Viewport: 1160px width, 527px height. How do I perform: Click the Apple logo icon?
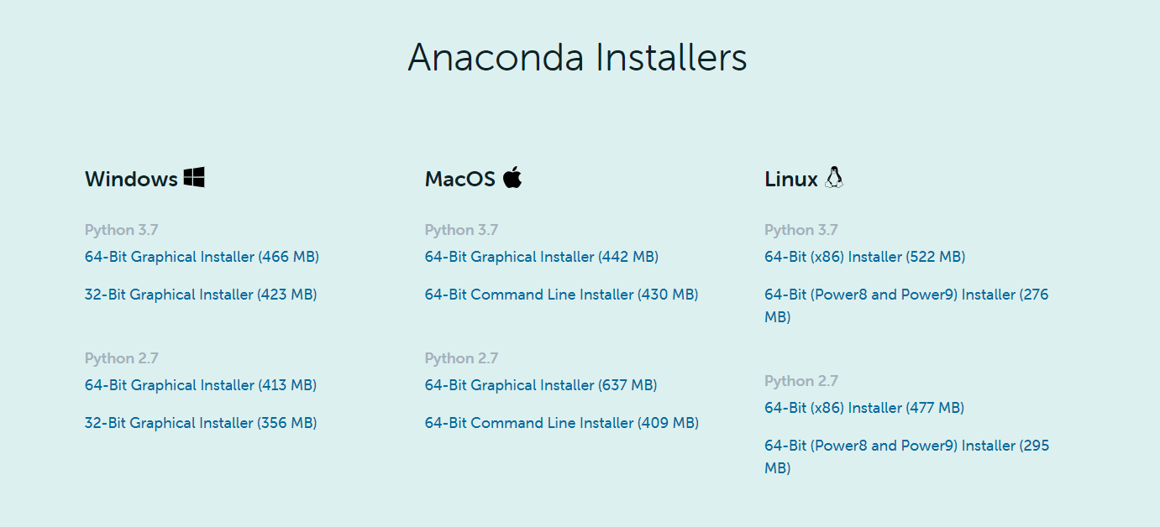click(512, 177)
